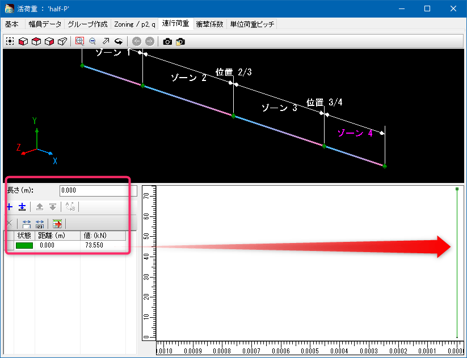Image resolution: width=467 pixels, height=358 pixels.
Task: Click the curved rotate arrow icon
Action: (119, 41)
